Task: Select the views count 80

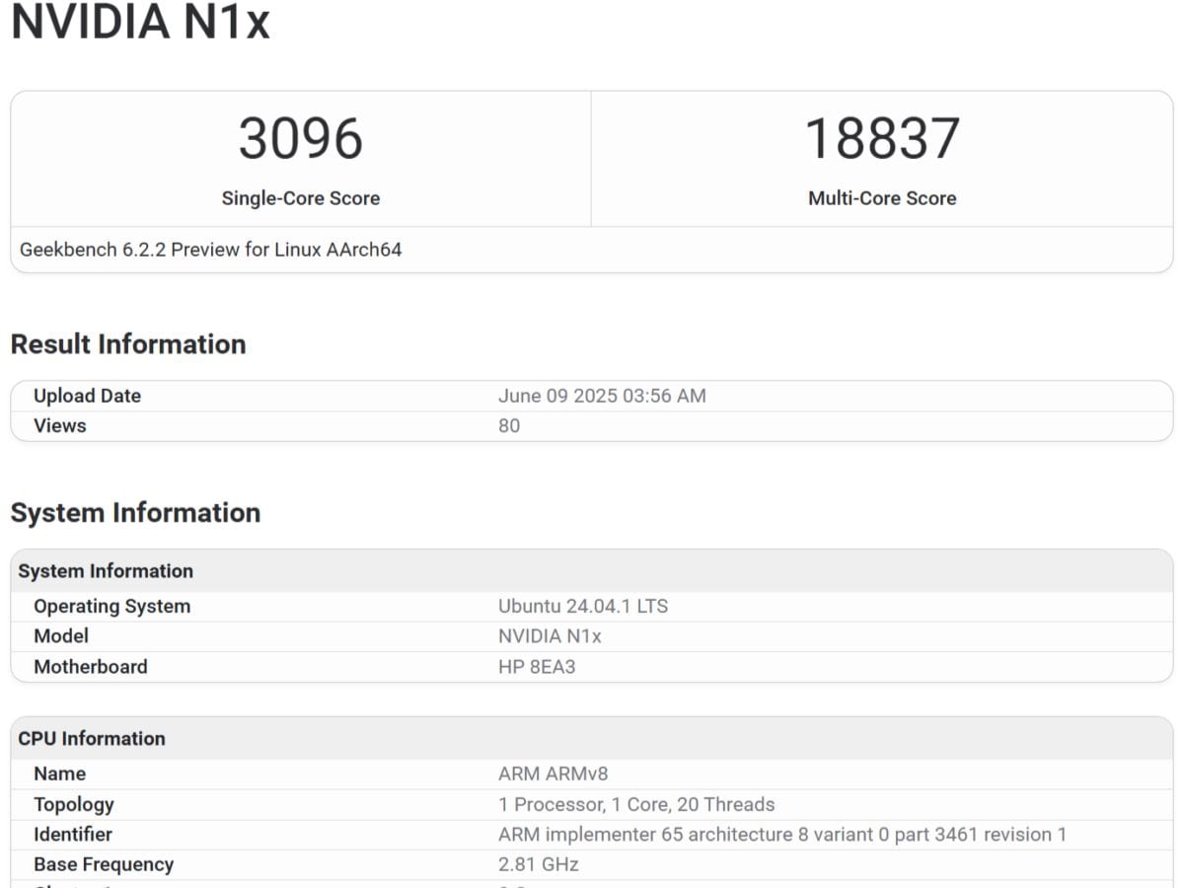Action: (509, 425)
